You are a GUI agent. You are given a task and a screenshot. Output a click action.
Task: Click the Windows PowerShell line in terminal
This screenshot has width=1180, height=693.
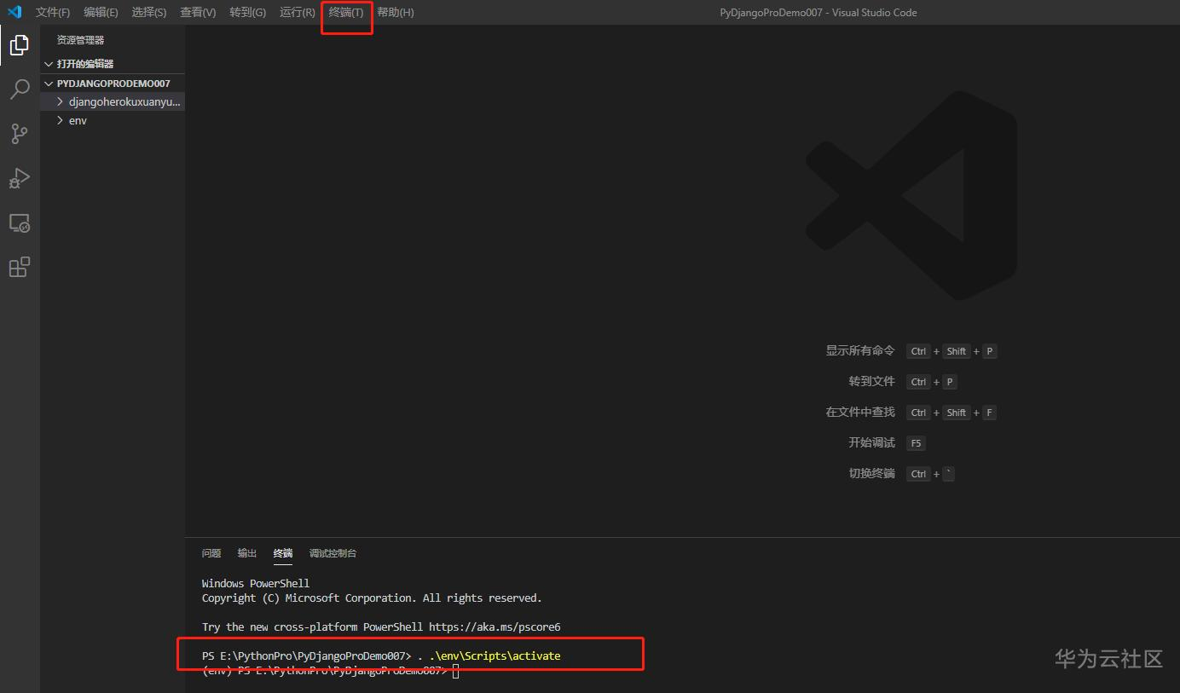[x=256, y=583]
